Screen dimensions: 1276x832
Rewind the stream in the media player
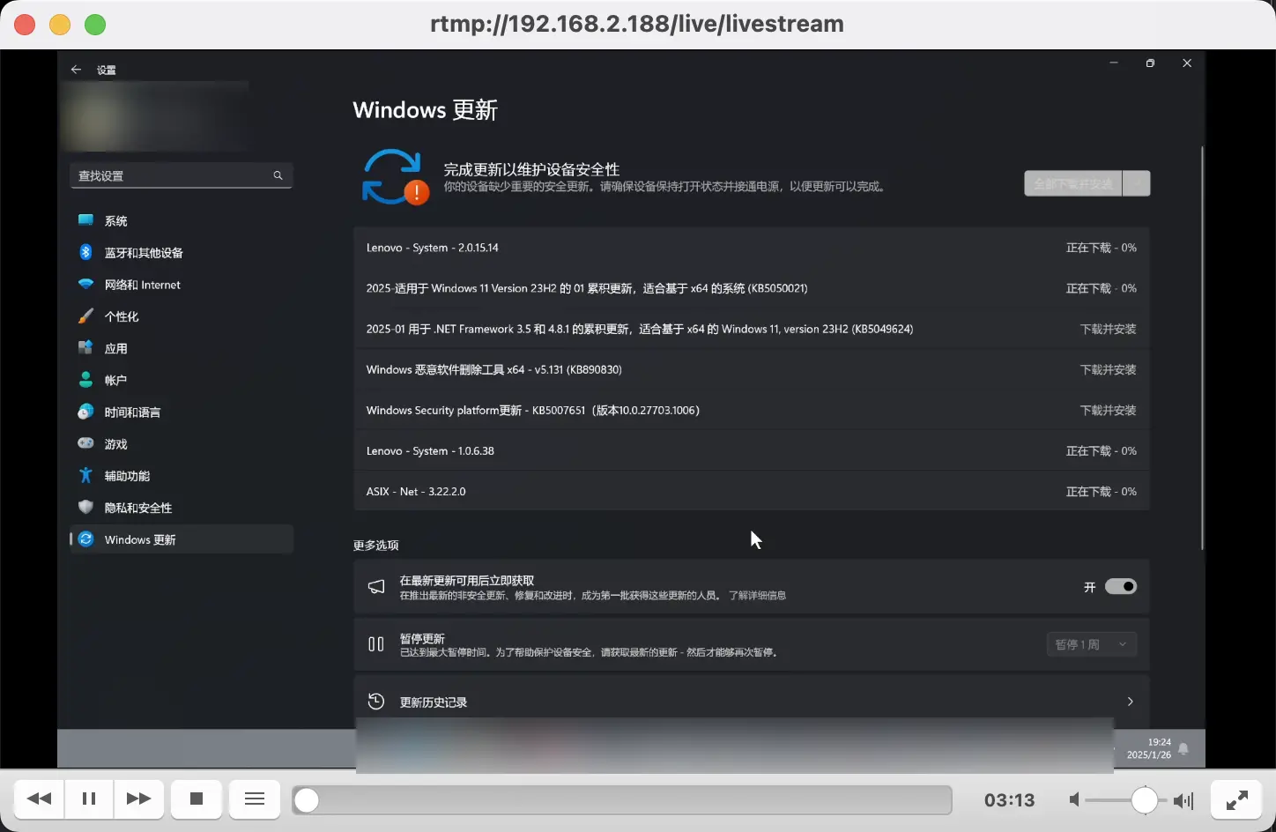pyautogui.click(x=39, y=799)
